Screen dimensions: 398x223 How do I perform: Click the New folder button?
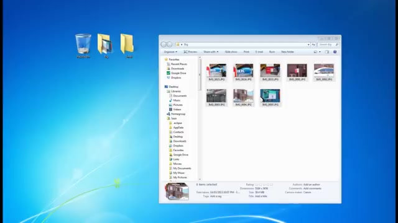(287, 52)
